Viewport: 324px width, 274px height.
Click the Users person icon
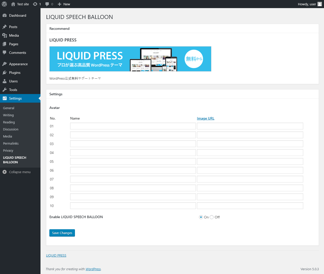pyautogui.click(x=5, y=81)
